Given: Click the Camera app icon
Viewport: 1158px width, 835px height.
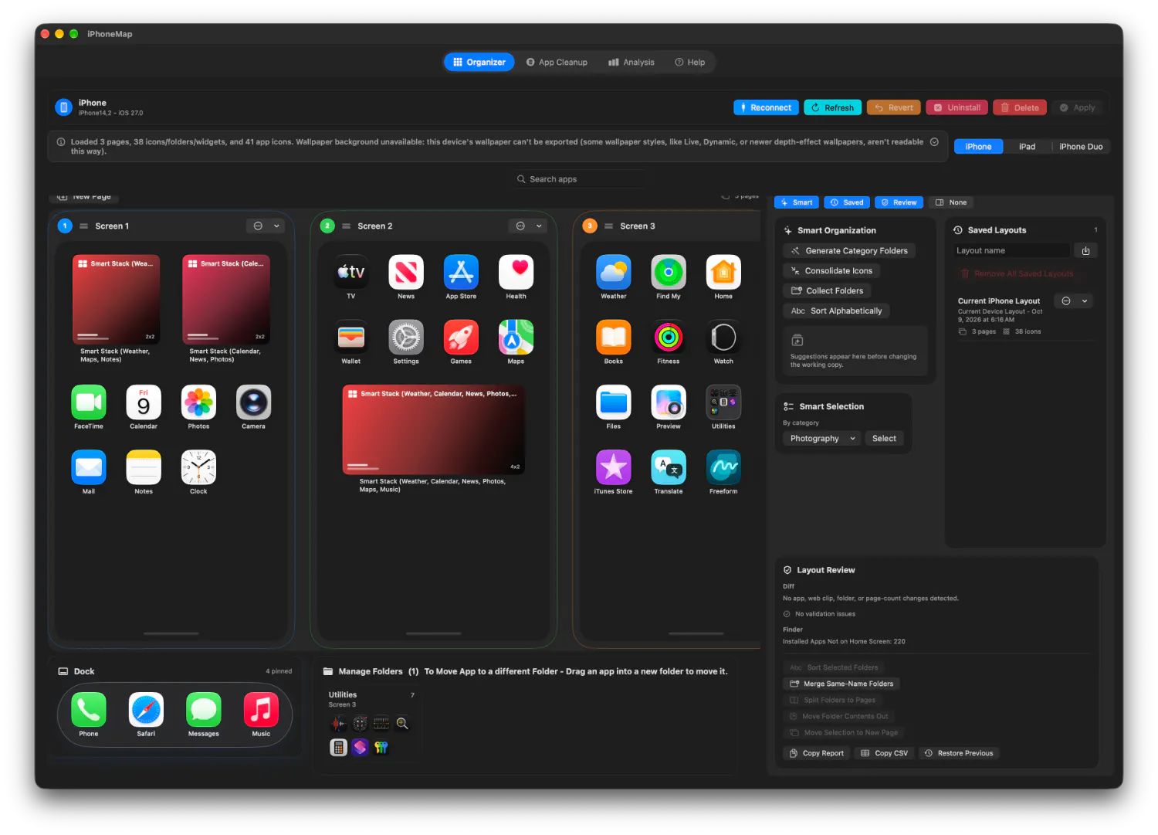Looking at the screenshot, I should pos(253,402).
